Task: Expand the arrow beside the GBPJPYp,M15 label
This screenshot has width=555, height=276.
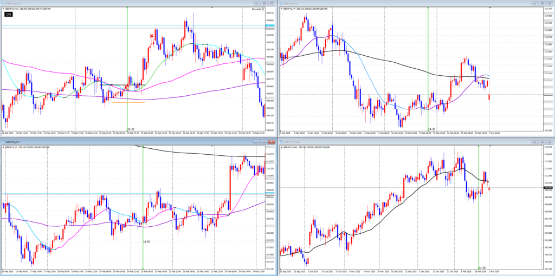Action: pos(3,9)
